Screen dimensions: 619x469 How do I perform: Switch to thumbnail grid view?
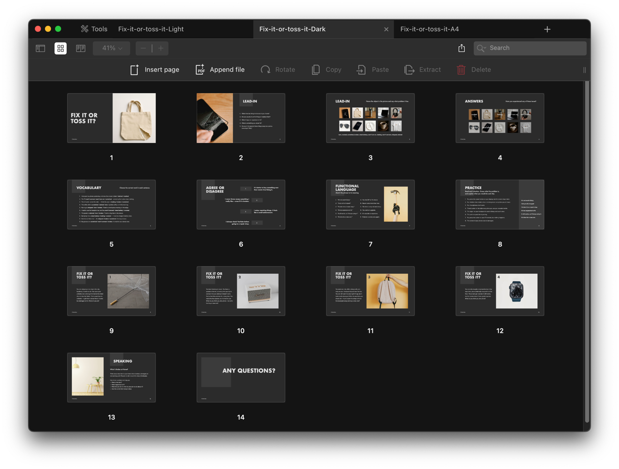[60, 48]
